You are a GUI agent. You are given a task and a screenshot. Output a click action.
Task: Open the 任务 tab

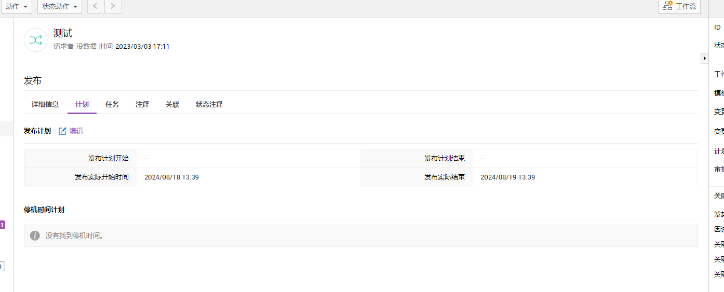[x=112, y=104]
